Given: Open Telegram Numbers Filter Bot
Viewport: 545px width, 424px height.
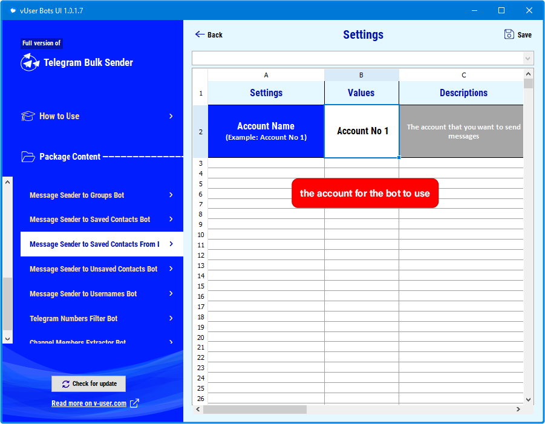Looking at the screenshot, I should click(x=73, y=319).
